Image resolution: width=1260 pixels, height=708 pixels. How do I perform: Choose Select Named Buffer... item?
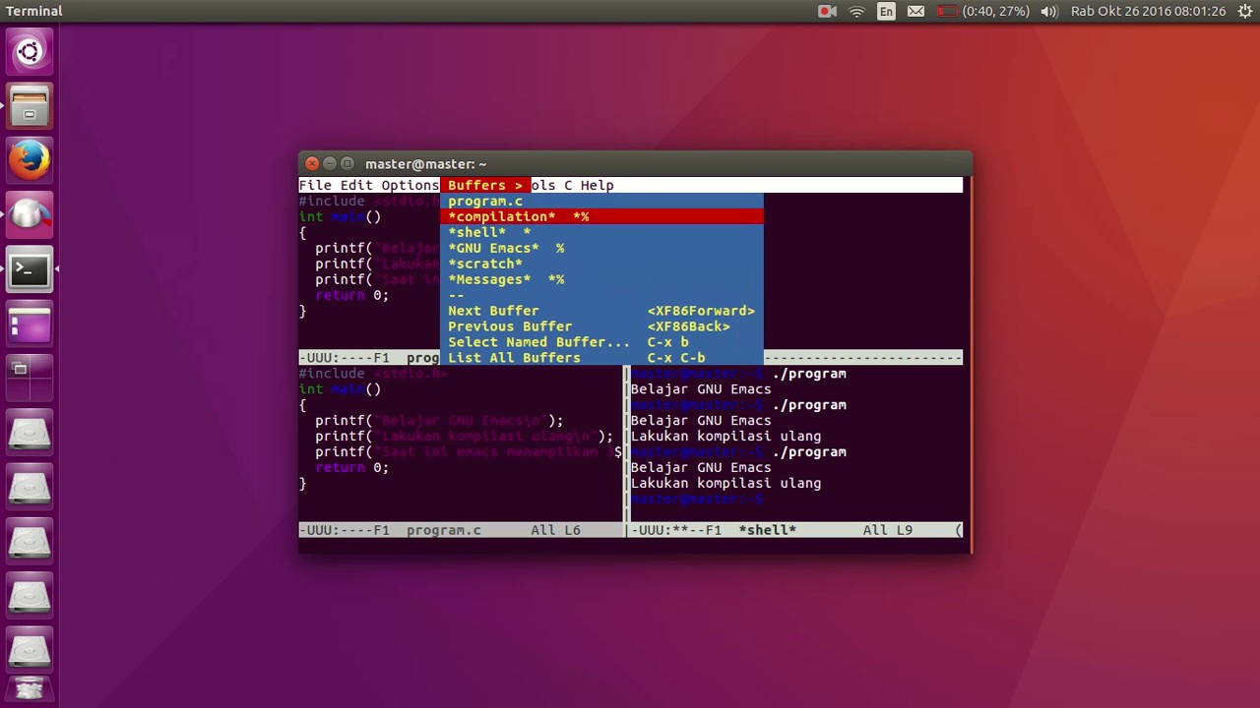[x=601, y=342]
